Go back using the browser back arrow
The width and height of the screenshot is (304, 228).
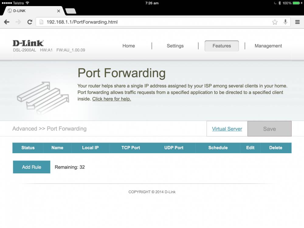[x=7, y=22]
